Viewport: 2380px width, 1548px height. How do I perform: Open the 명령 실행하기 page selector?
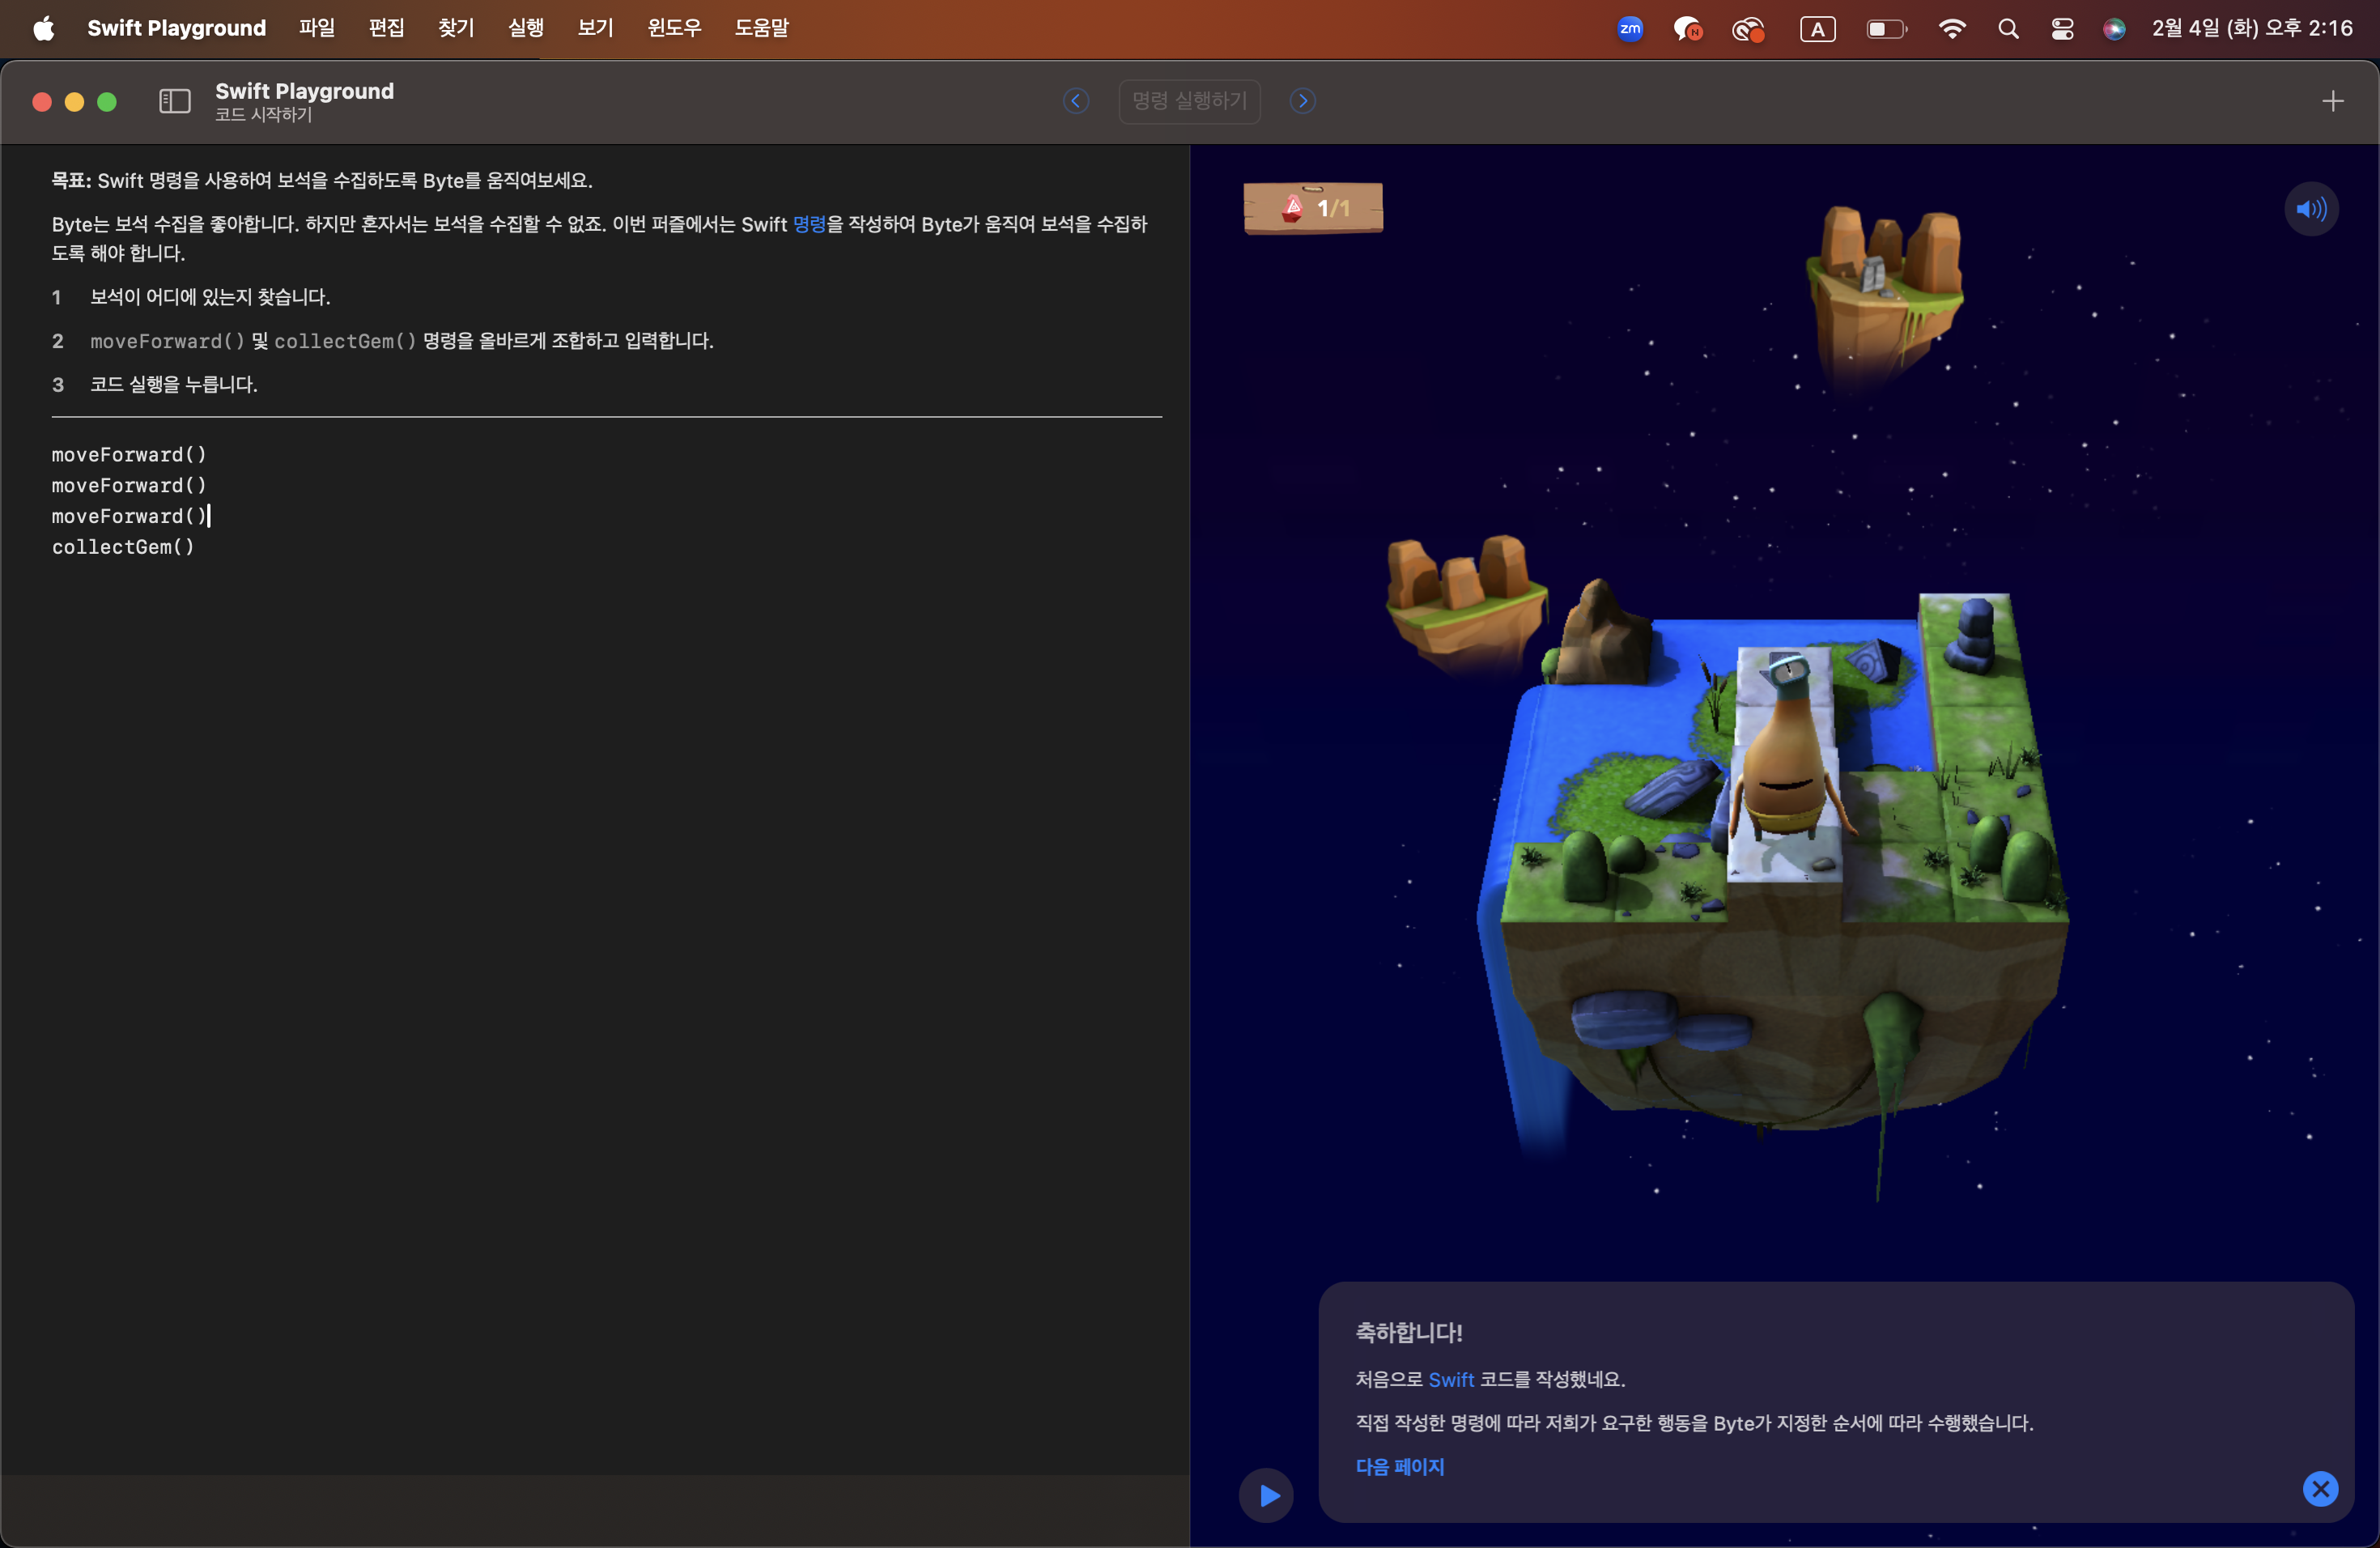(1189, 101)
